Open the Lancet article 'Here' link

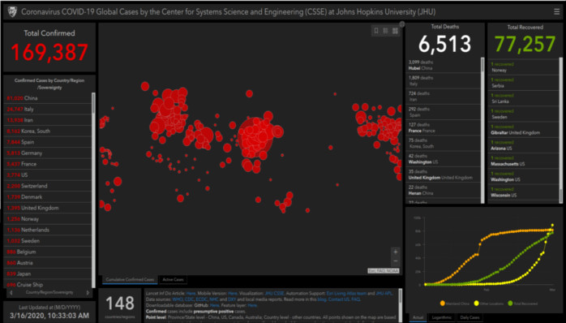click(191, 293)
